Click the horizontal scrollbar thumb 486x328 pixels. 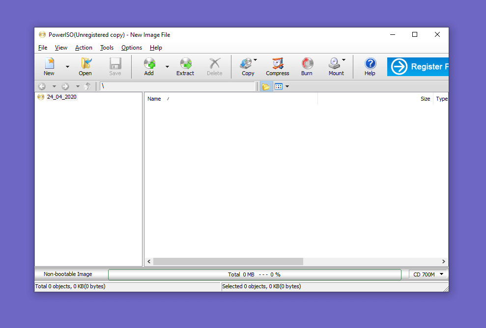tap(228, 261)
